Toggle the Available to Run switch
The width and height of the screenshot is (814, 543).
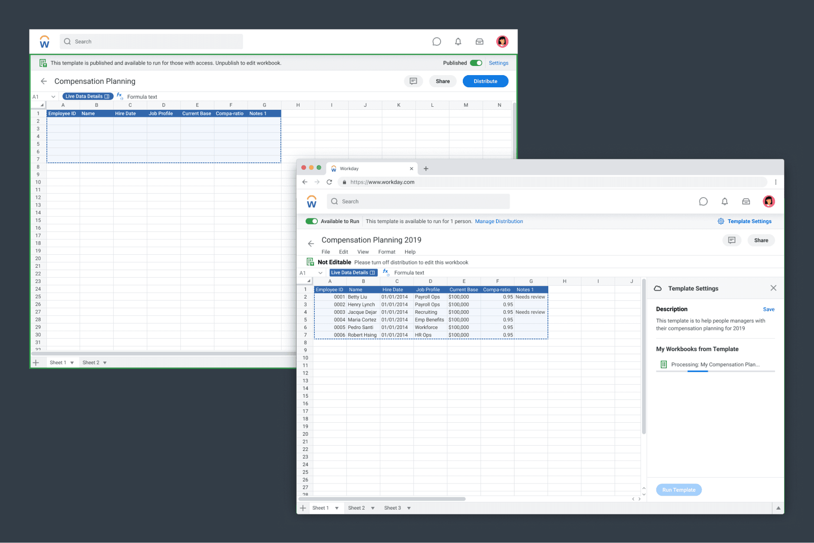coord(312,221)
